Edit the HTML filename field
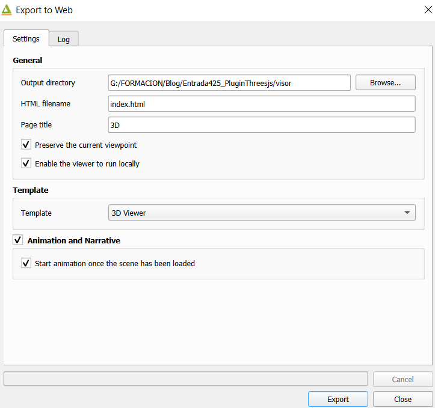The height and width of the screenshot is (408, 435). coord(262,104)
